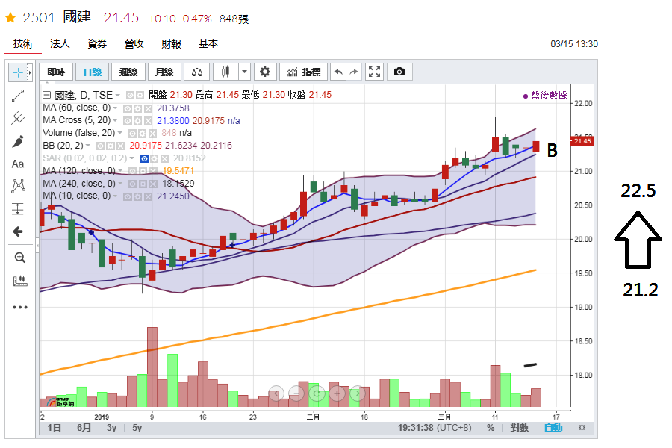Choose the brush drawing tool

pyautogui.click(x=19, y=141)
